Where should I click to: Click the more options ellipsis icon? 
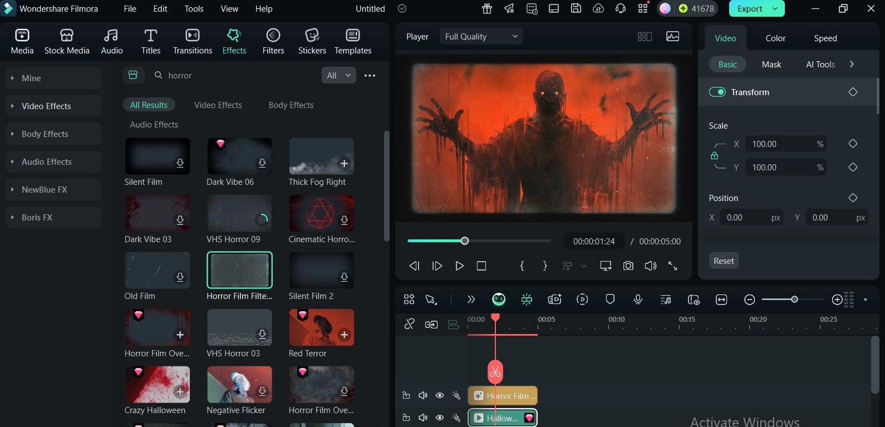click(x=370, y=75)
